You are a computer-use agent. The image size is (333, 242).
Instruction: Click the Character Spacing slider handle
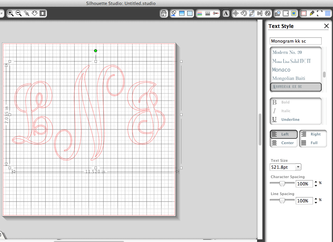[x=282, y=183]
